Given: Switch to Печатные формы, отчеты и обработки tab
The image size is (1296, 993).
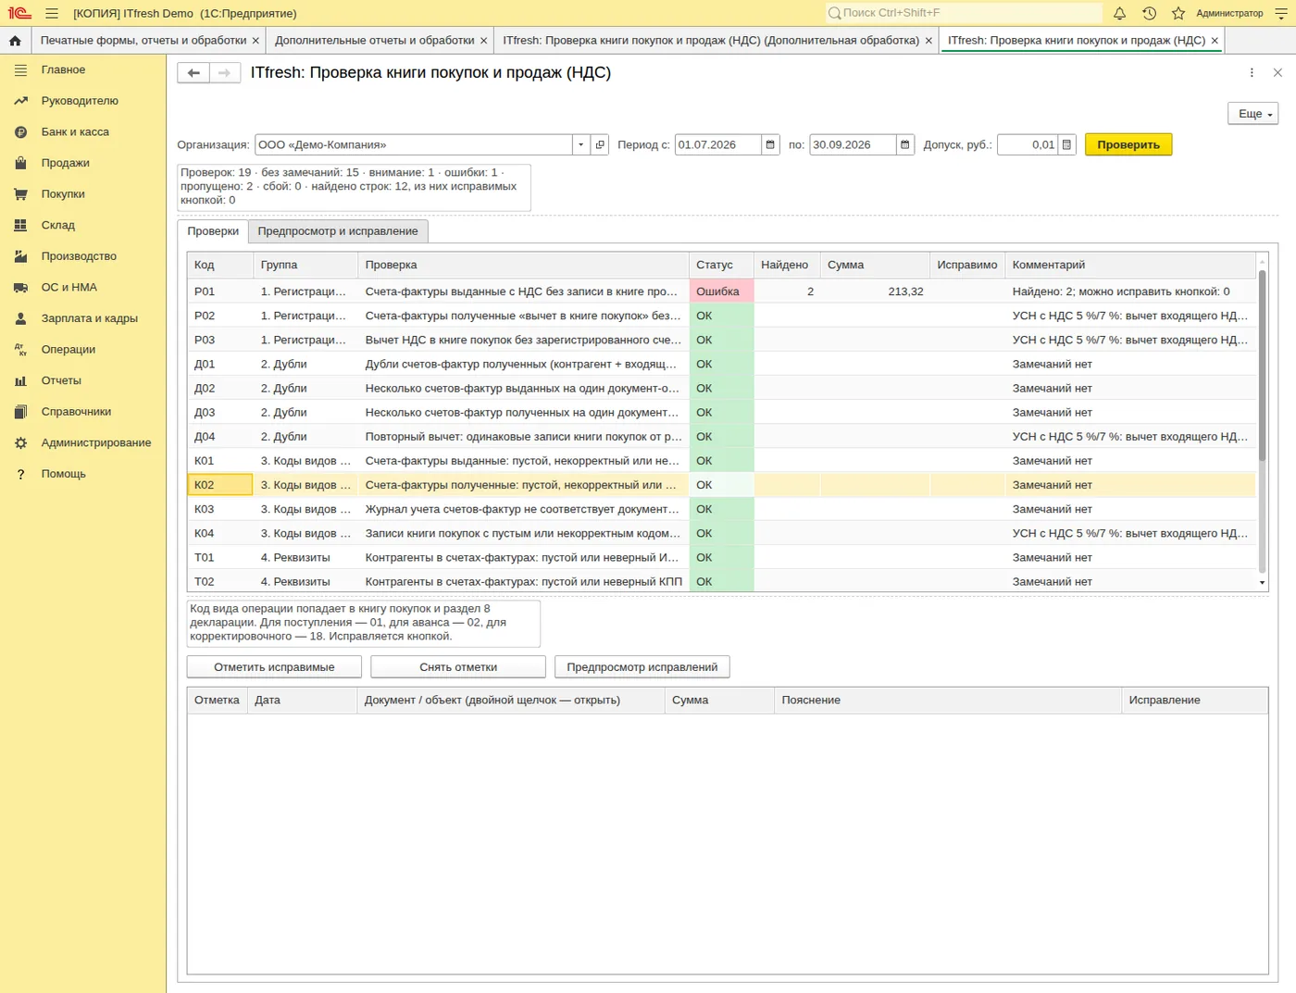Looking at the screenshot, I should tap(143, 41).
